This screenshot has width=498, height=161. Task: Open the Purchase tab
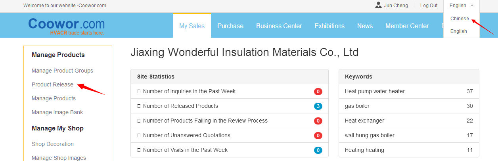pos(230,26)
